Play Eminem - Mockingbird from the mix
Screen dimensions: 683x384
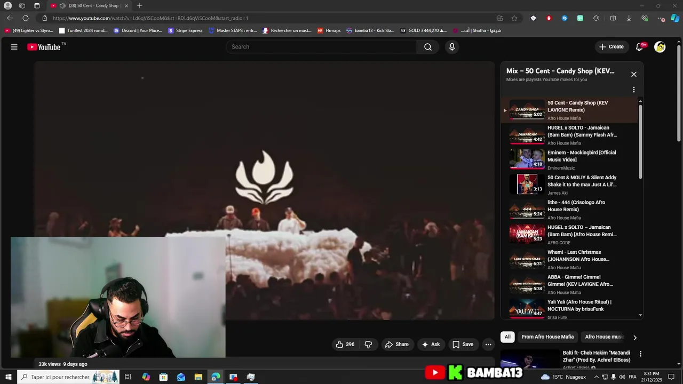pos(569,159)
